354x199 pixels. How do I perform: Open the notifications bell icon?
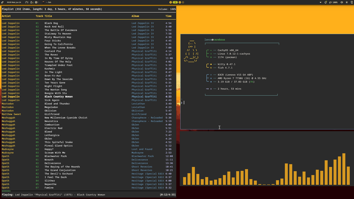[x=326, y=2]
